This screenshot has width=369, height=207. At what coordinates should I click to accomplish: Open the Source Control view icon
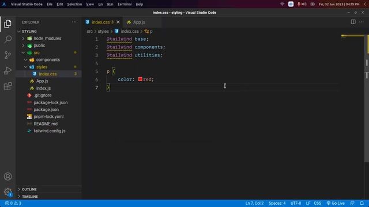[x=7, y=55]
